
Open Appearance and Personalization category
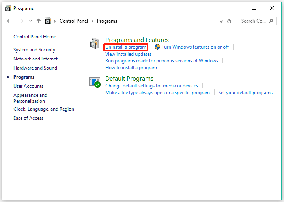pos(30,98)
